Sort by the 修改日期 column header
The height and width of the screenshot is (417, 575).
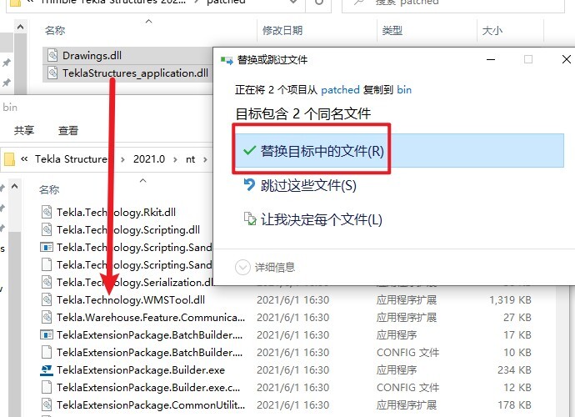pyautogui.click(x=284, y=30)
